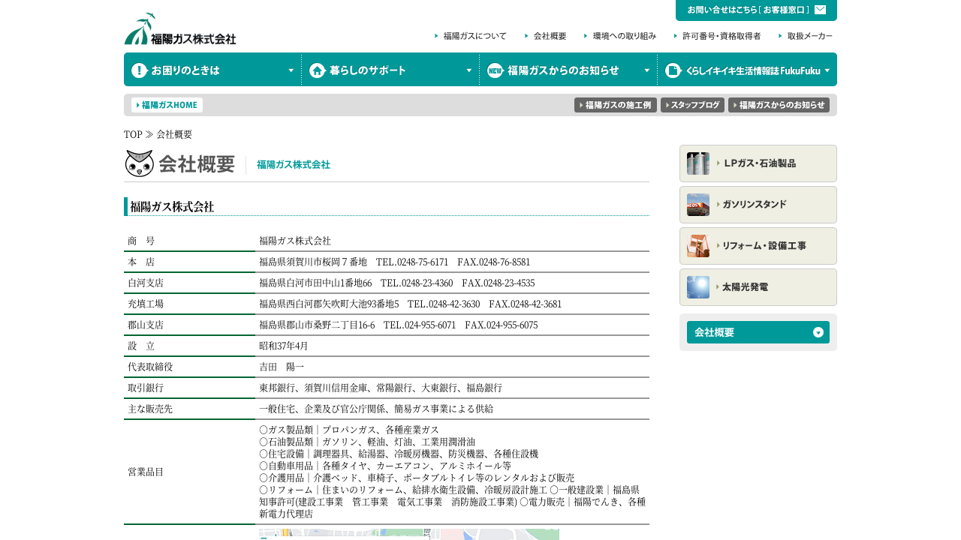961x540 pixels.
Task: Click the document icon for FukuFuku magazine
Action: coord(673,70)
